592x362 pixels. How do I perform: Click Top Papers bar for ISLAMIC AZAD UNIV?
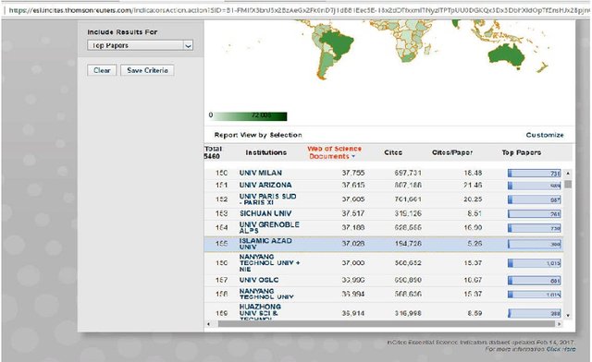point(535,244)
